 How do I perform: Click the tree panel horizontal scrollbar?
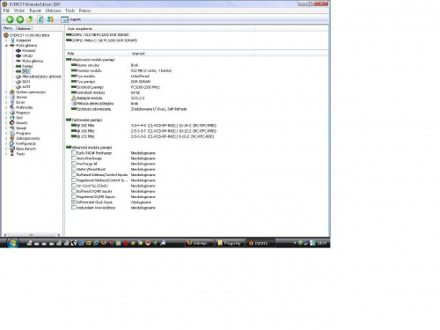pos(32,235)
